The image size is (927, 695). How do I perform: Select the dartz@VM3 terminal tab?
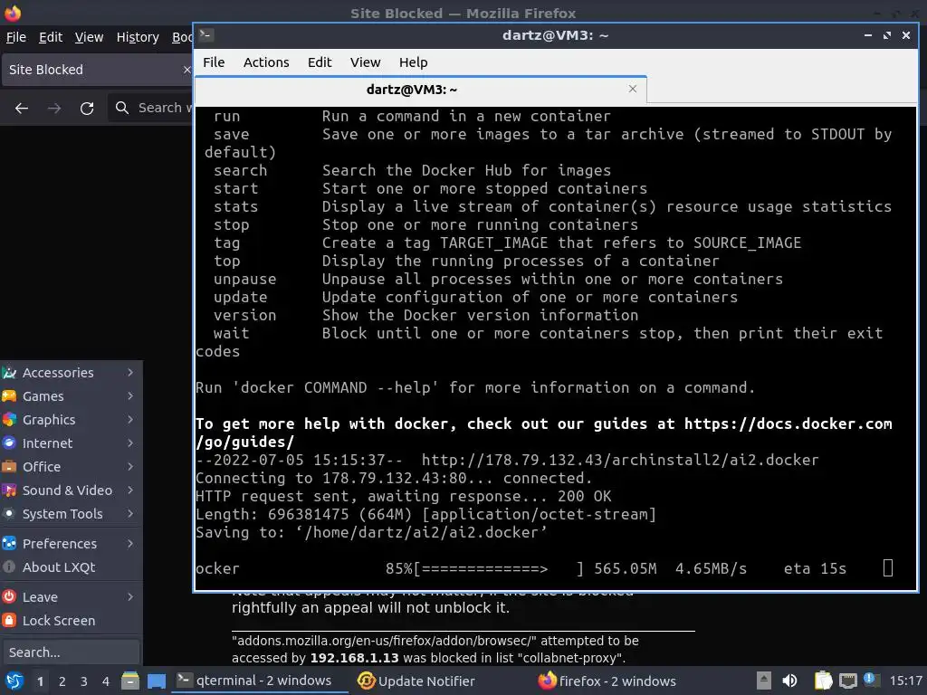click(x=412, y=90)
